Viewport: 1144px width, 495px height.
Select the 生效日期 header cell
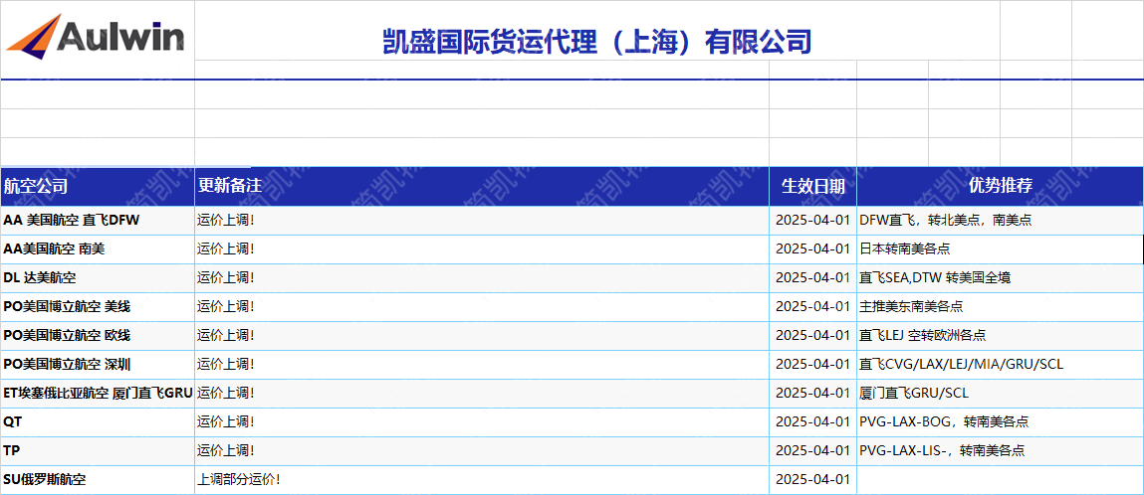[x=812, y=186]
